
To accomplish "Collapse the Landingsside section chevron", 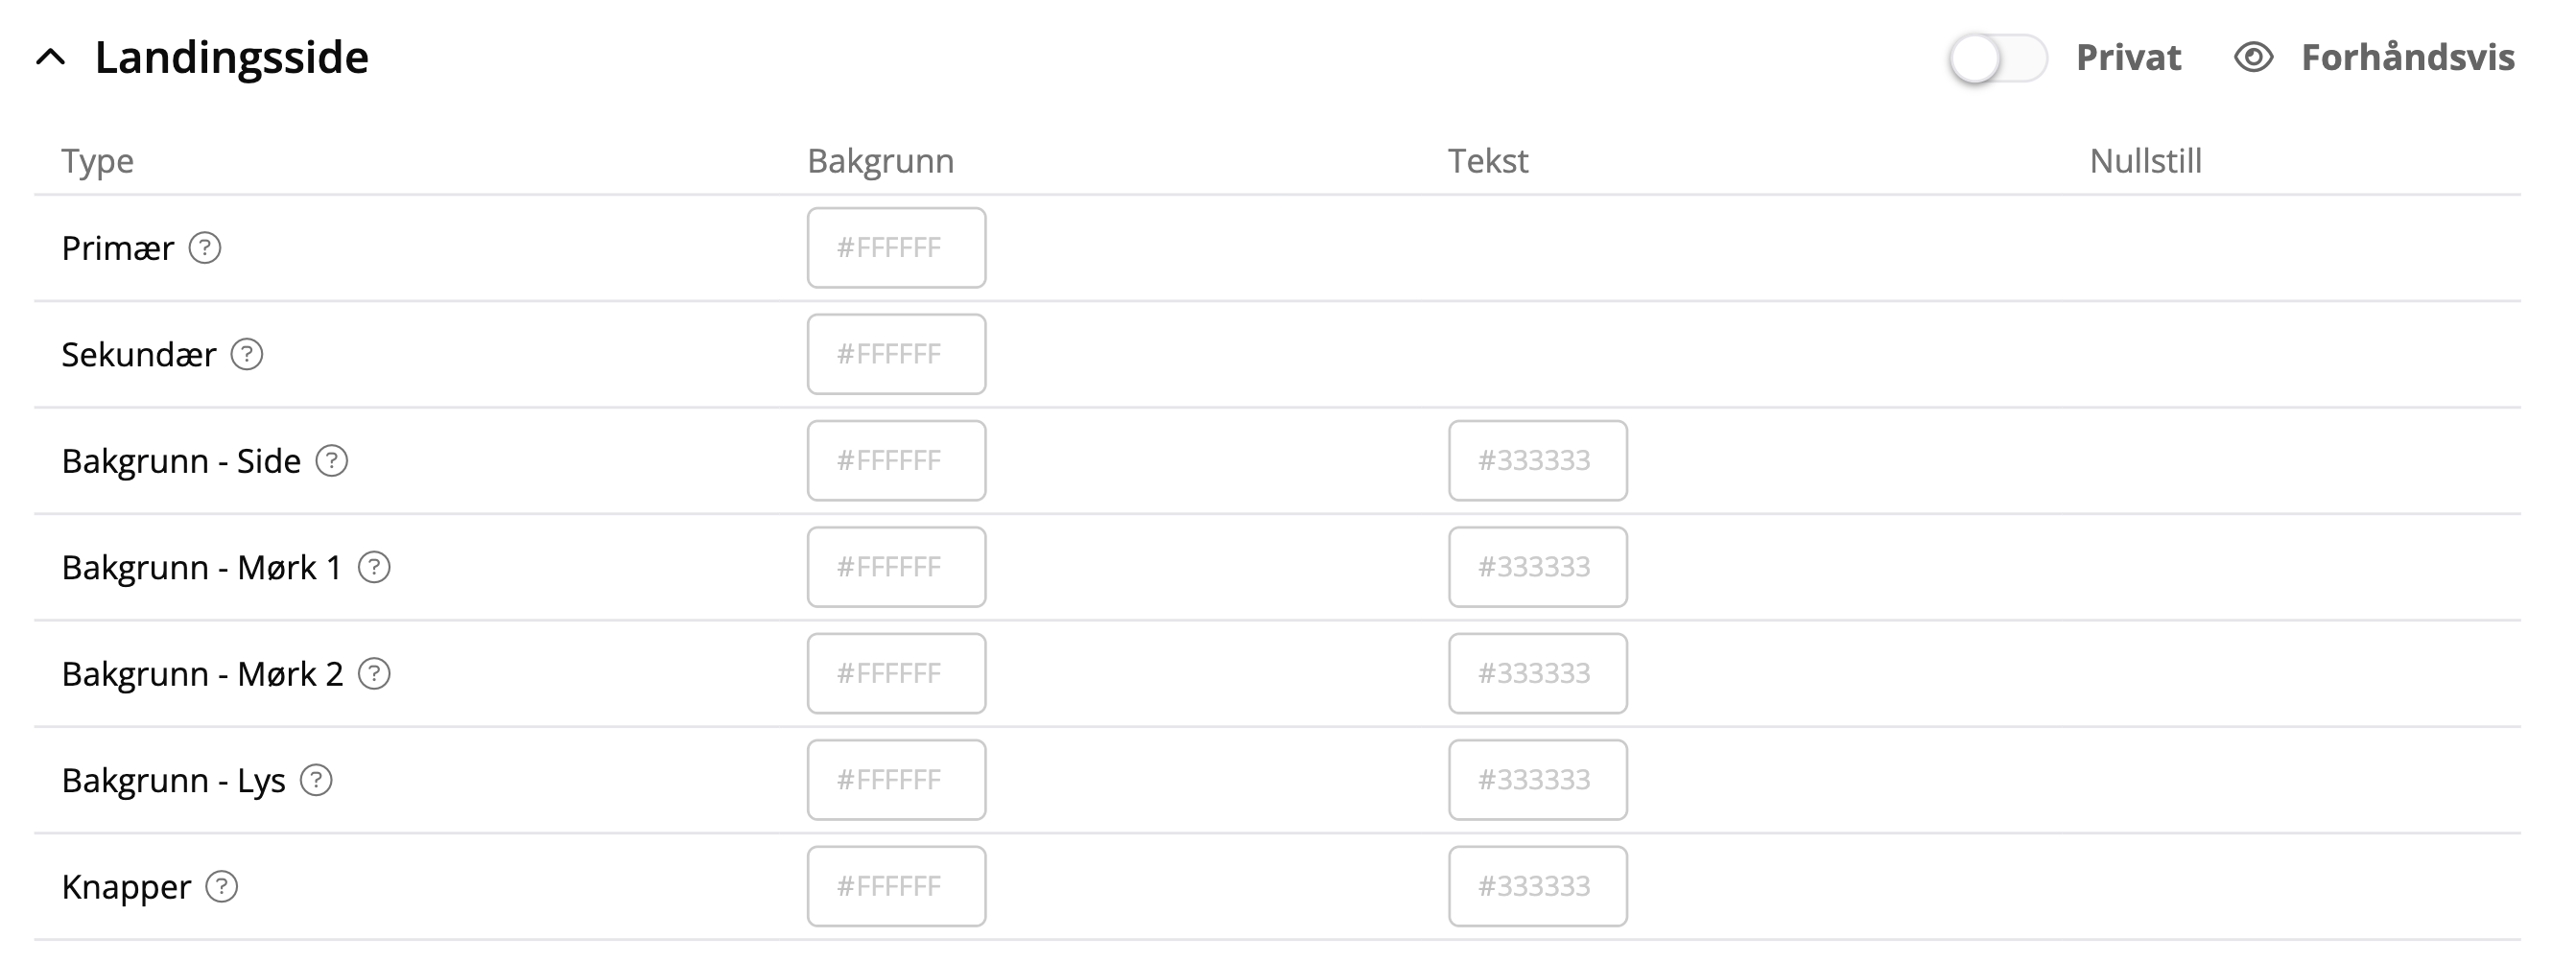I will (52, 58).
